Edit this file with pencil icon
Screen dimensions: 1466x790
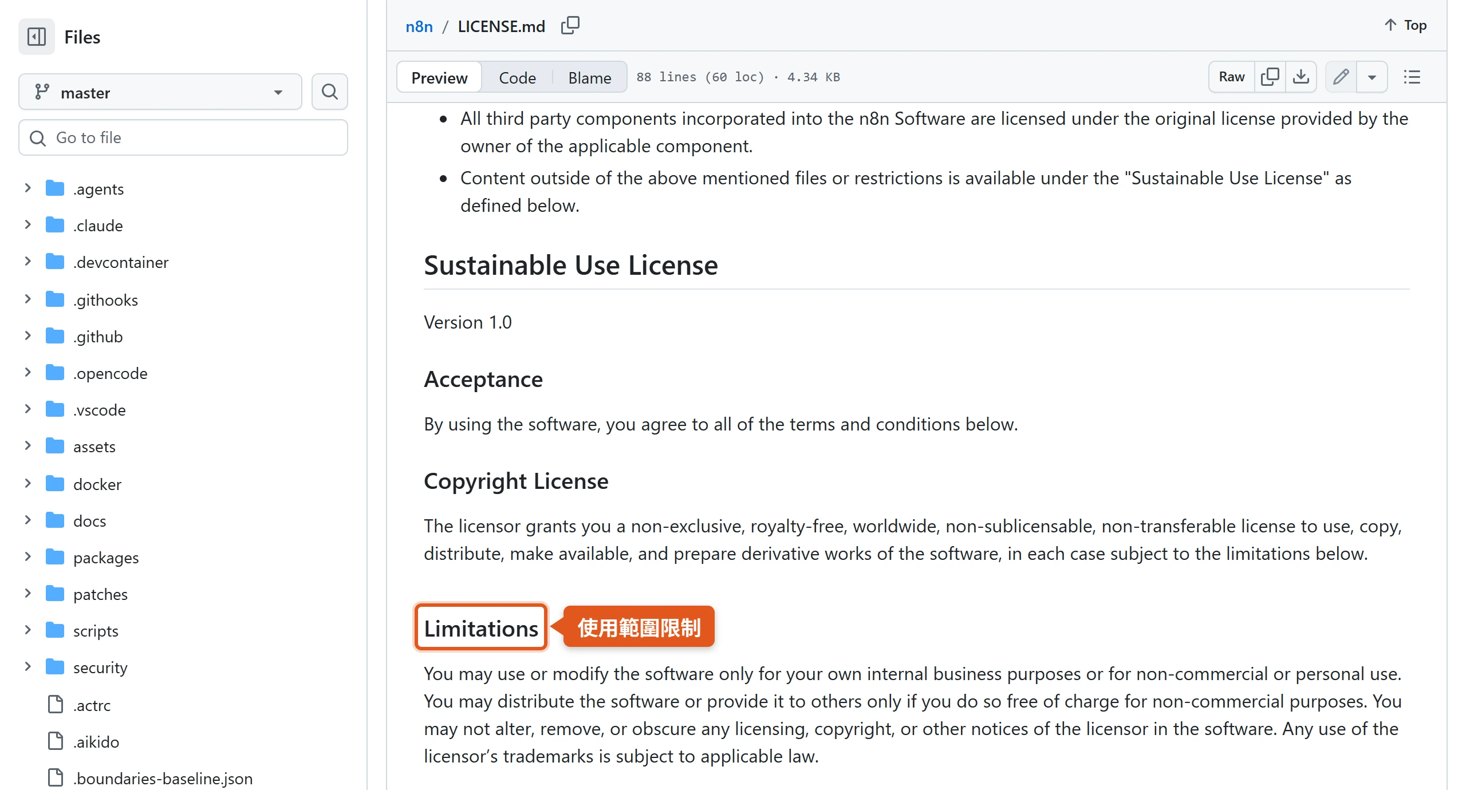[1341, 77]
